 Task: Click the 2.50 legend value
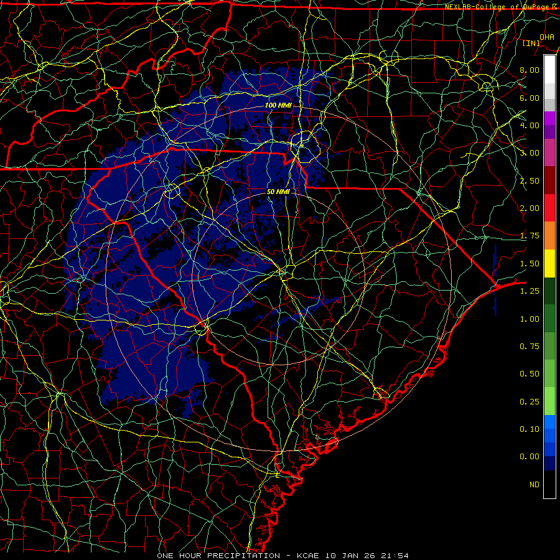530,180
